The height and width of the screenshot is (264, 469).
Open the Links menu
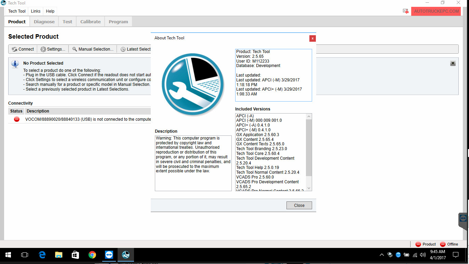tap(36, 11)
